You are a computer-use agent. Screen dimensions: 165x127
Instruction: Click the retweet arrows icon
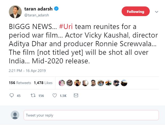[x=33, y=95]
